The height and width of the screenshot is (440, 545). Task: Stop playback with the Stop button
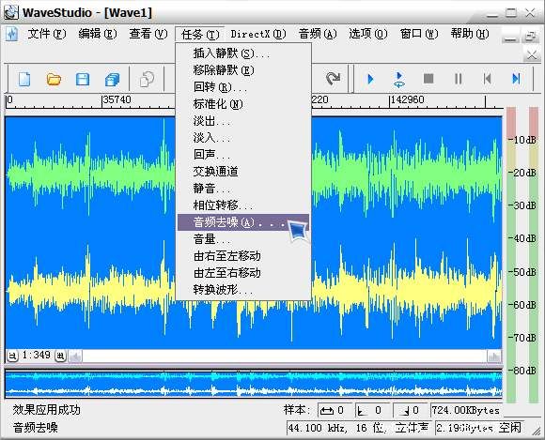click(428, 79)
